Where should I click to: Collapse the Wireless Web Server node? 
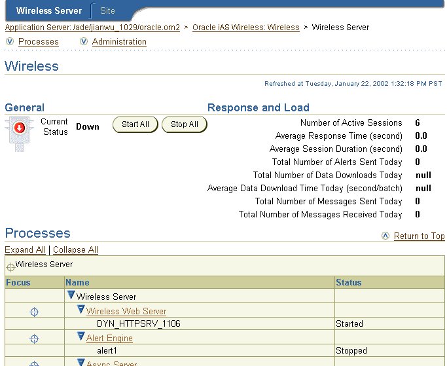click(x=81, y=310)
